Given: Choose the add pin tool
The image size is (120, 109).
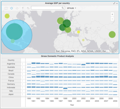Looking at the screenshot, I should (23, 8).
